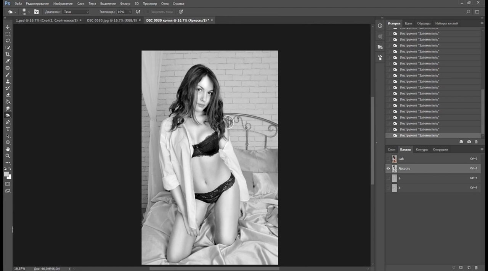Select the Quick Selection tool
The height and width of the screenshot is (271, 488).
(8, 48)
